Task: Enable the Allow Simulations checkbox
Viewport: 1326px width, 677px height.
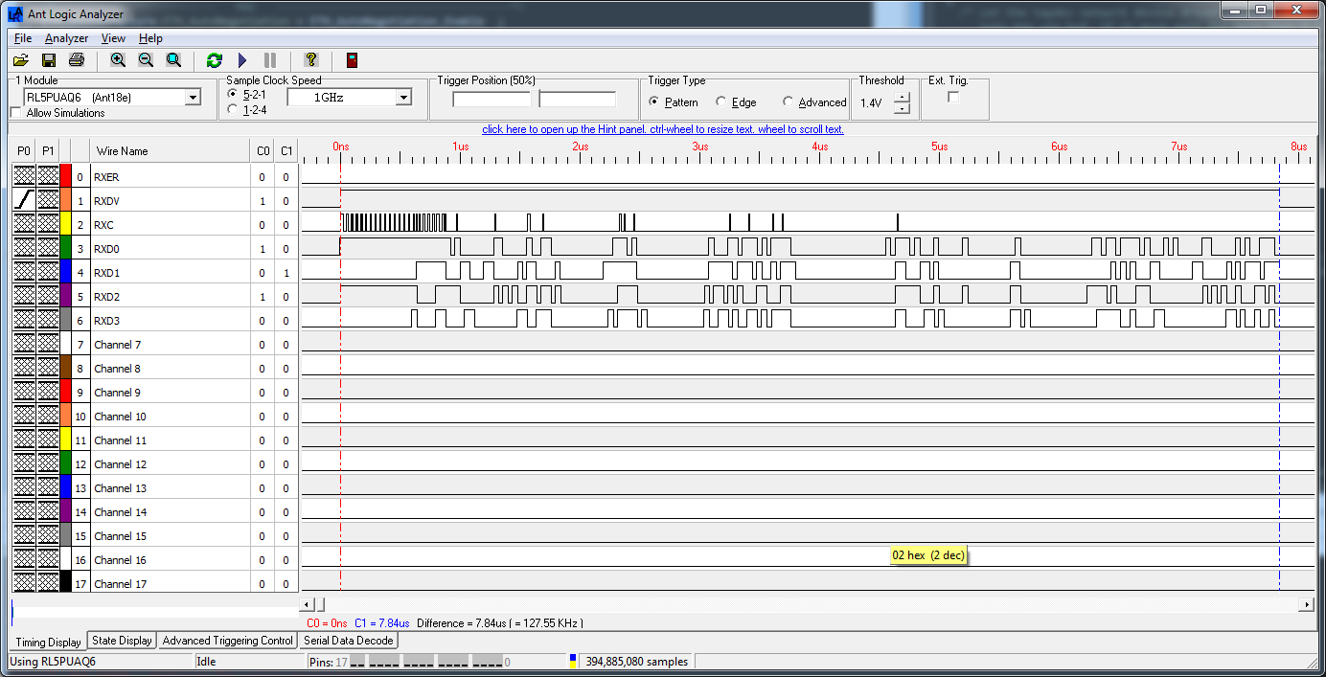Action: pos(16,113)
